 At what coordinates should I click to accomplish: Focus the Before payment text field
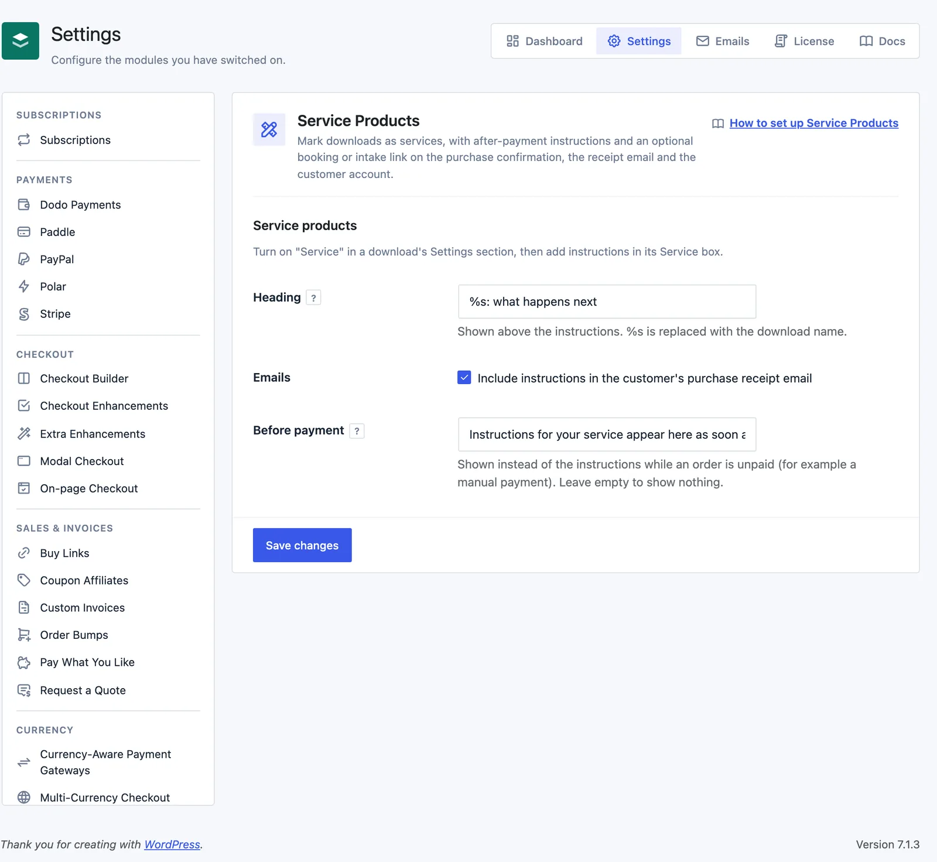pos(607,435)
